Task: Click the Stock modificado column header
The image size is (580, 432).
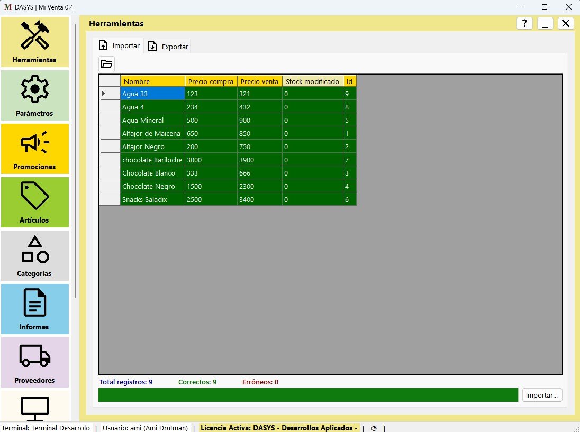Action: (312, 81)
